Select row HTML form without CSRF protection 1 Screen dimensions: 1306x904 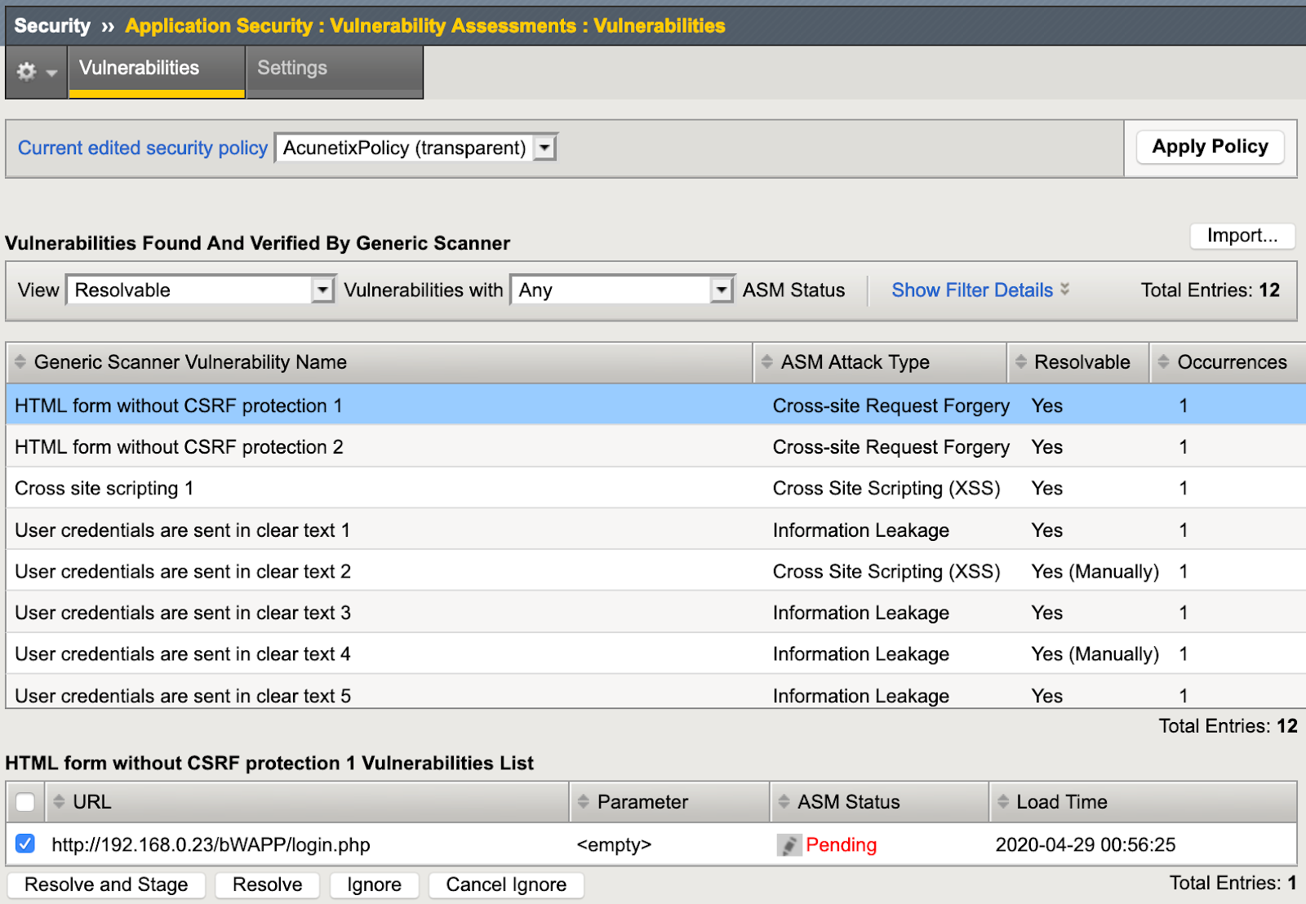point(655,405)
